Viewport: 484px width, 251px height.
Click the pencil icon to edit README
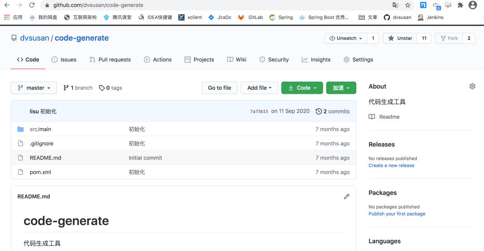346,196
